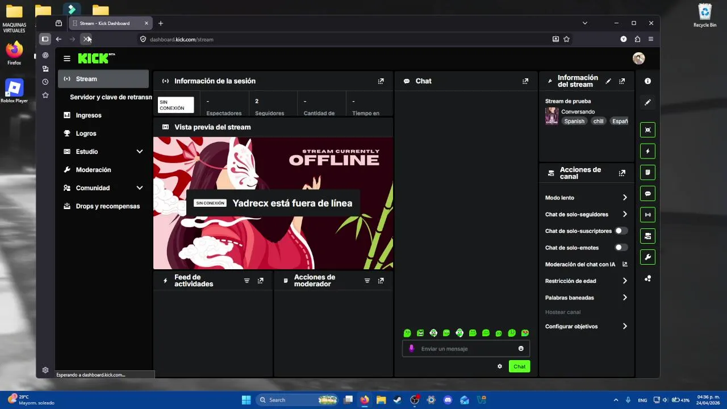Screen dimensions: 727x409
Task: Expand the Estudio sidebar section
Action: point(140,152)
